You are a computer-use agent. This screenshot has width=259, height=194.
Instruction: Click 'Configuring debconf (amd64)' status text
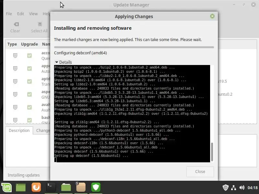[80, 53]
